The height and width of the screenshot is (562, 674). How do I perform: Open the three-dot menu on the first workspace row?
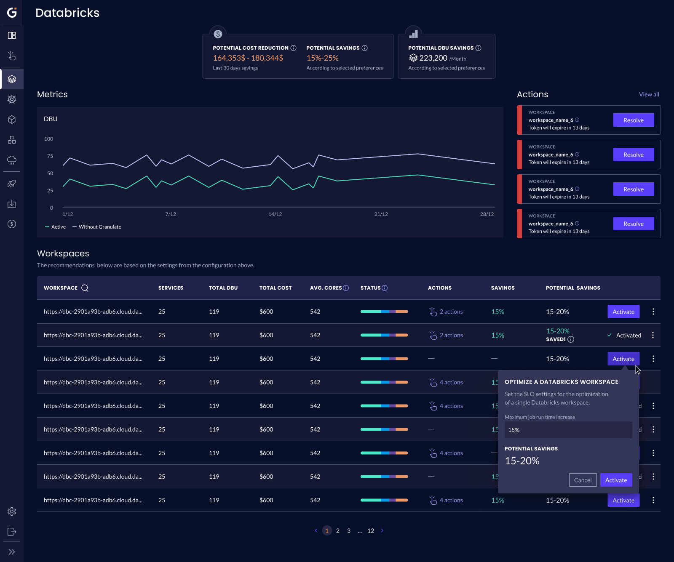point(653,312)
